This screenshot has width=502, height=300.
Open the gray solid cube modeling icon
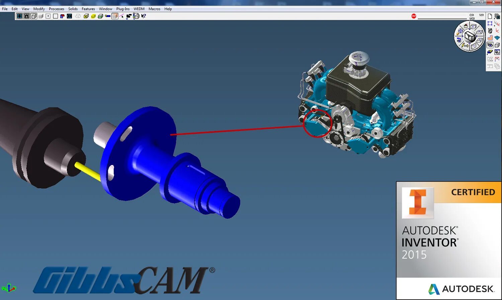pos(497,45)
